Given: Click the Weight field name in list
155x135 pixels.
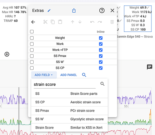Looking at the screenshot, I should pyautogui.click(x=60, y=38).
